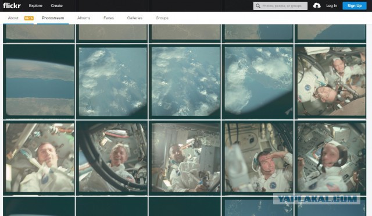Open the second clouds-over-ocean photo in middle row
Viewport: 372px width, 216px height.
tap(185, 82)
